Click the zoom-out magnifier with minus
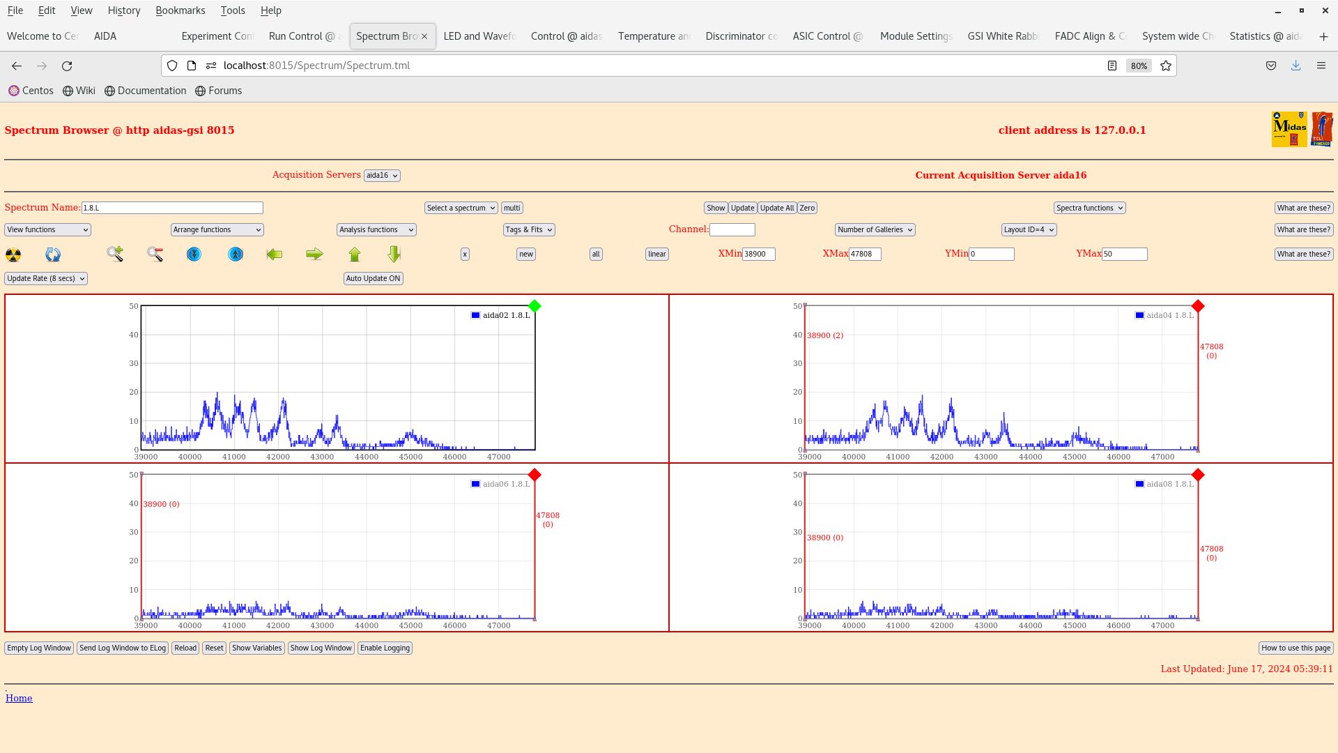1338x753 pixels. click(x=155, y=254)
